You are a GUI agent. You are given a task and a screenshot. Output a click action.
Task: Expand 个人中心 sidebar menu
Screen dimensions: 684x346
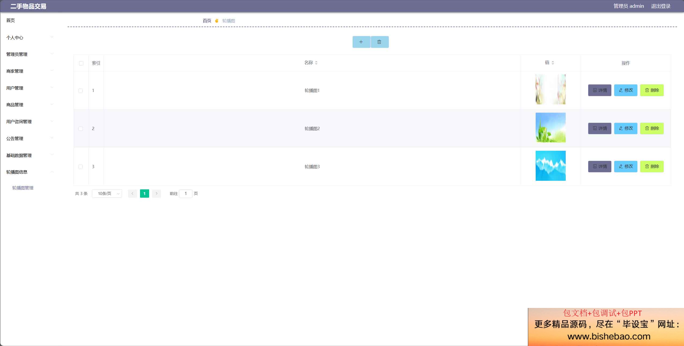[30, 38]
